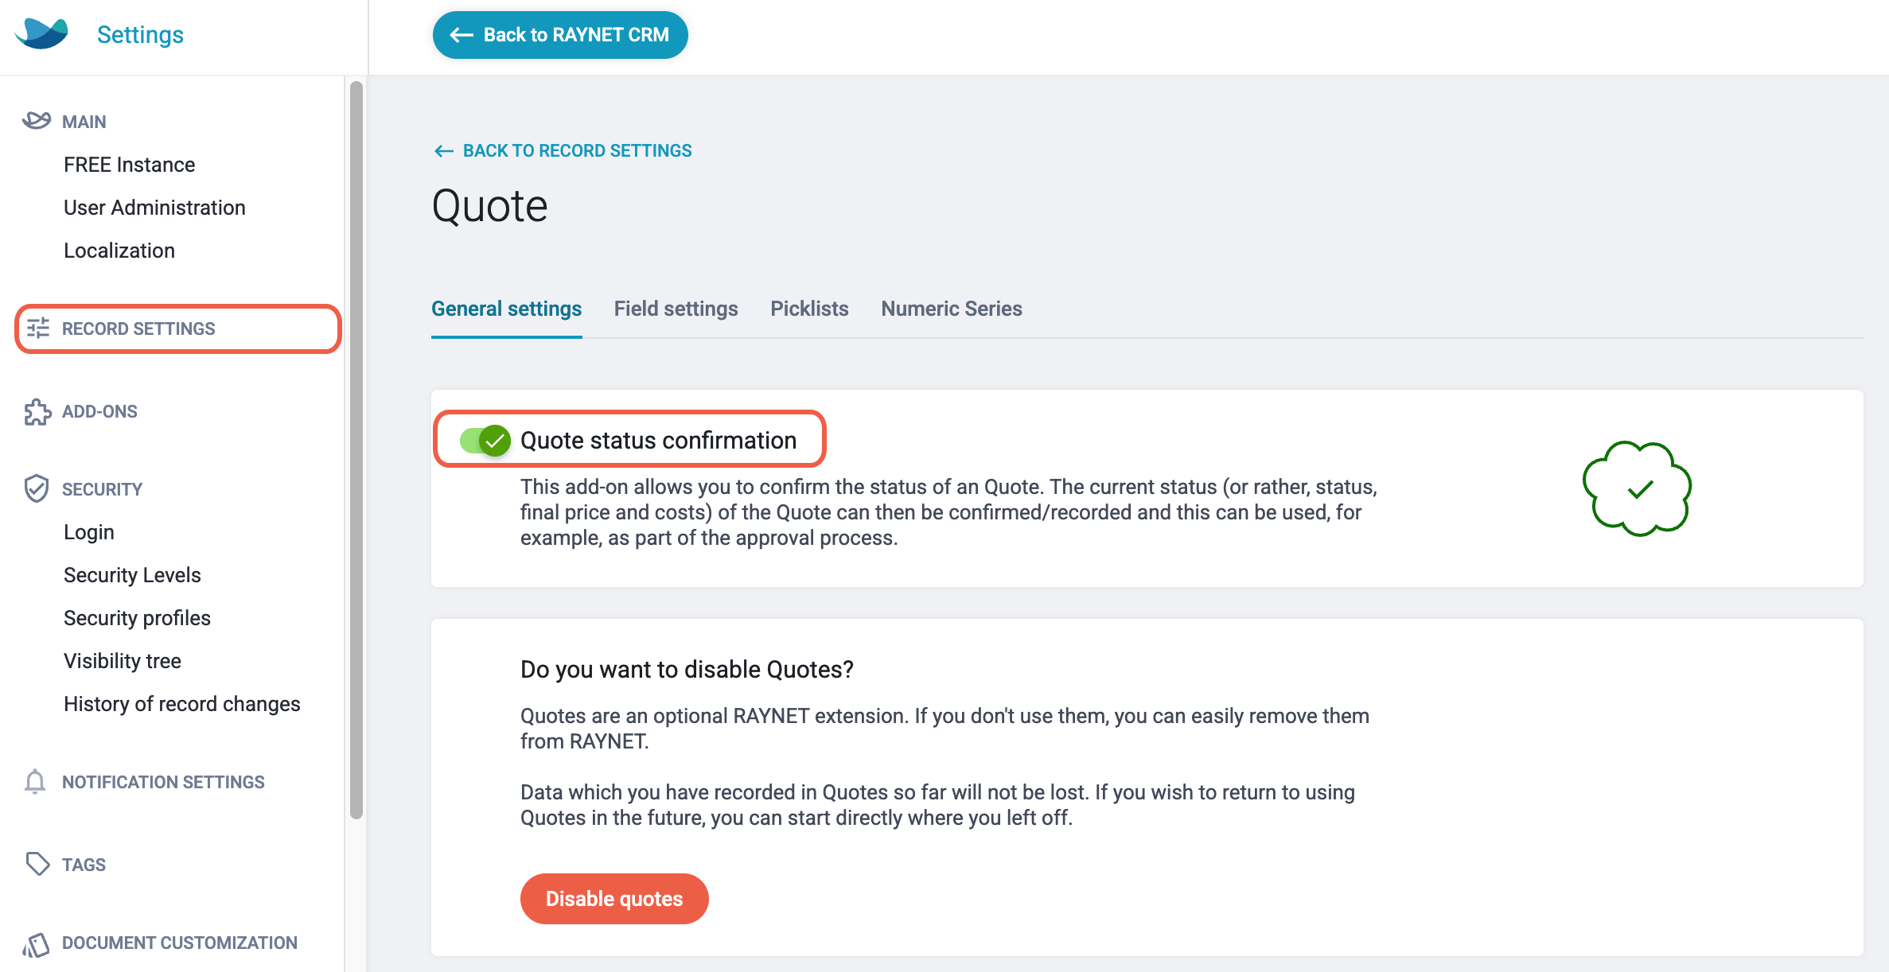Viewport: 1889px width, 972px height.
Task: Click the Notification Settings bell icon
Action: 35,782
